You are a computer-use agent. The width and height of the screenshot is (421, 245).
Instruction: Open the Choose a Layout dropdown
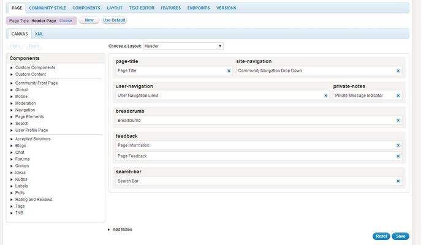click(x=183, y=46)
